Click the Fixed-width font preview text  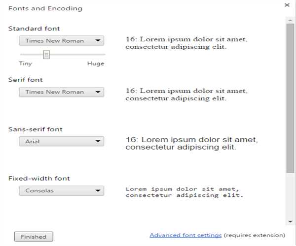point(185,192)
